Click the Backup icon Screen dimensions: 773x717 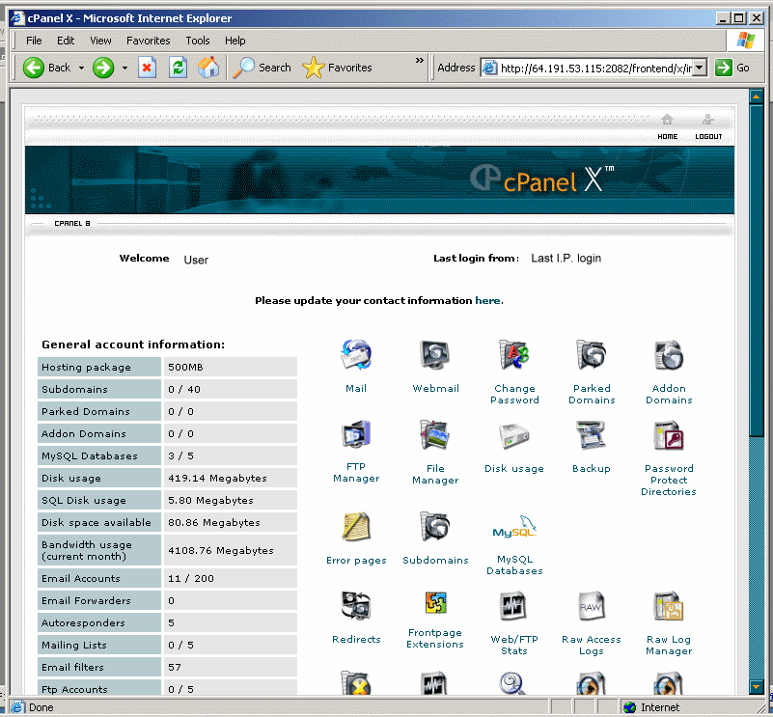591,436
